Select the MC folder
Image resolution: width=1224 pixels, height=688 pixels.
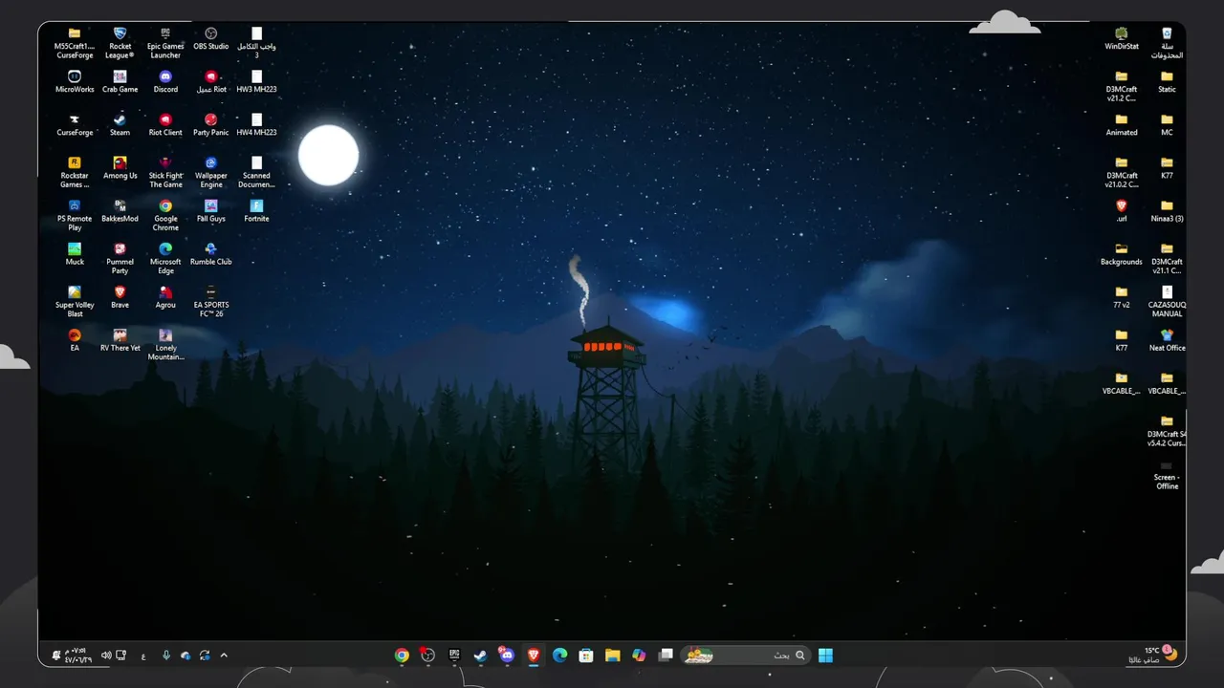[x=1167, y=125]
